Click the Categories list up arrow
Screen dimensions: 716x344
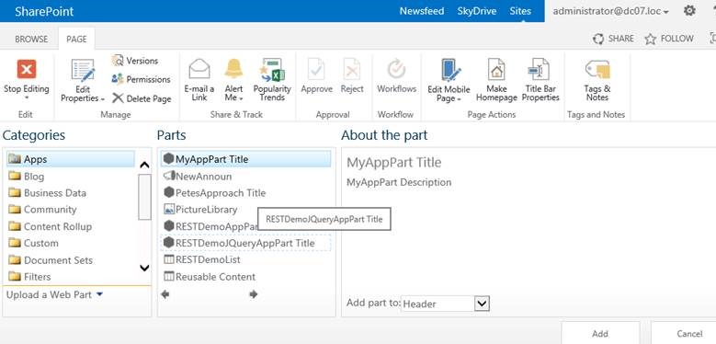coord(144,165)
